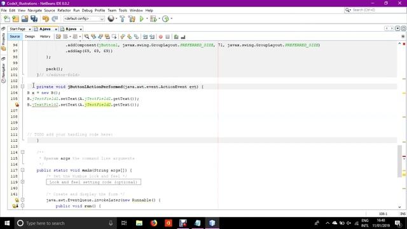Viewport: 407px width, 229px height.
Task: Collapse the Javadoc fold at line 114
Action: pos(23,152)
